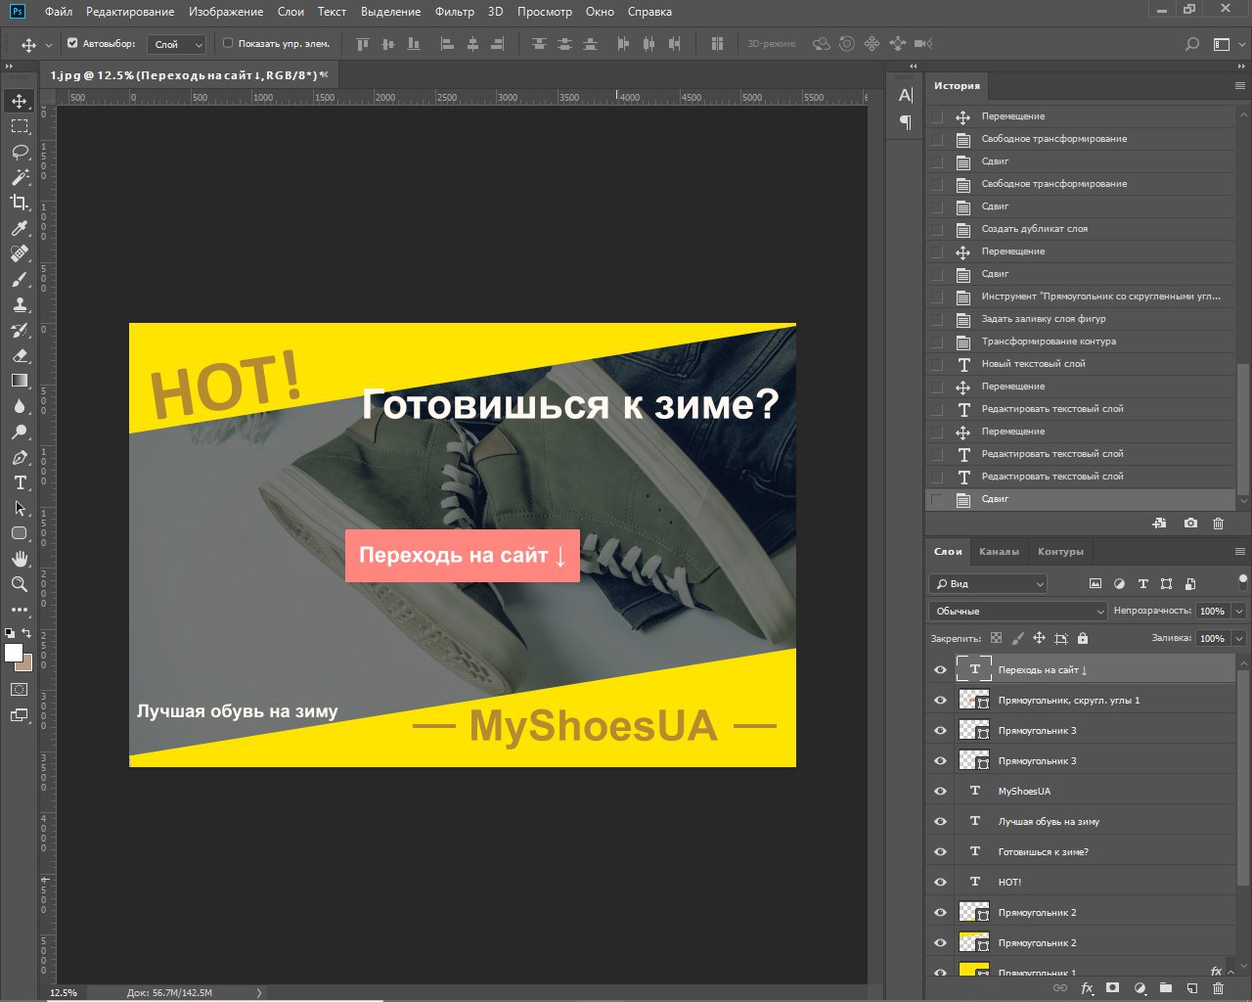Set history brush source for Создать дубликат слоя
The height and width of the screenshot is (1002, 1252).
coord(937,229)
